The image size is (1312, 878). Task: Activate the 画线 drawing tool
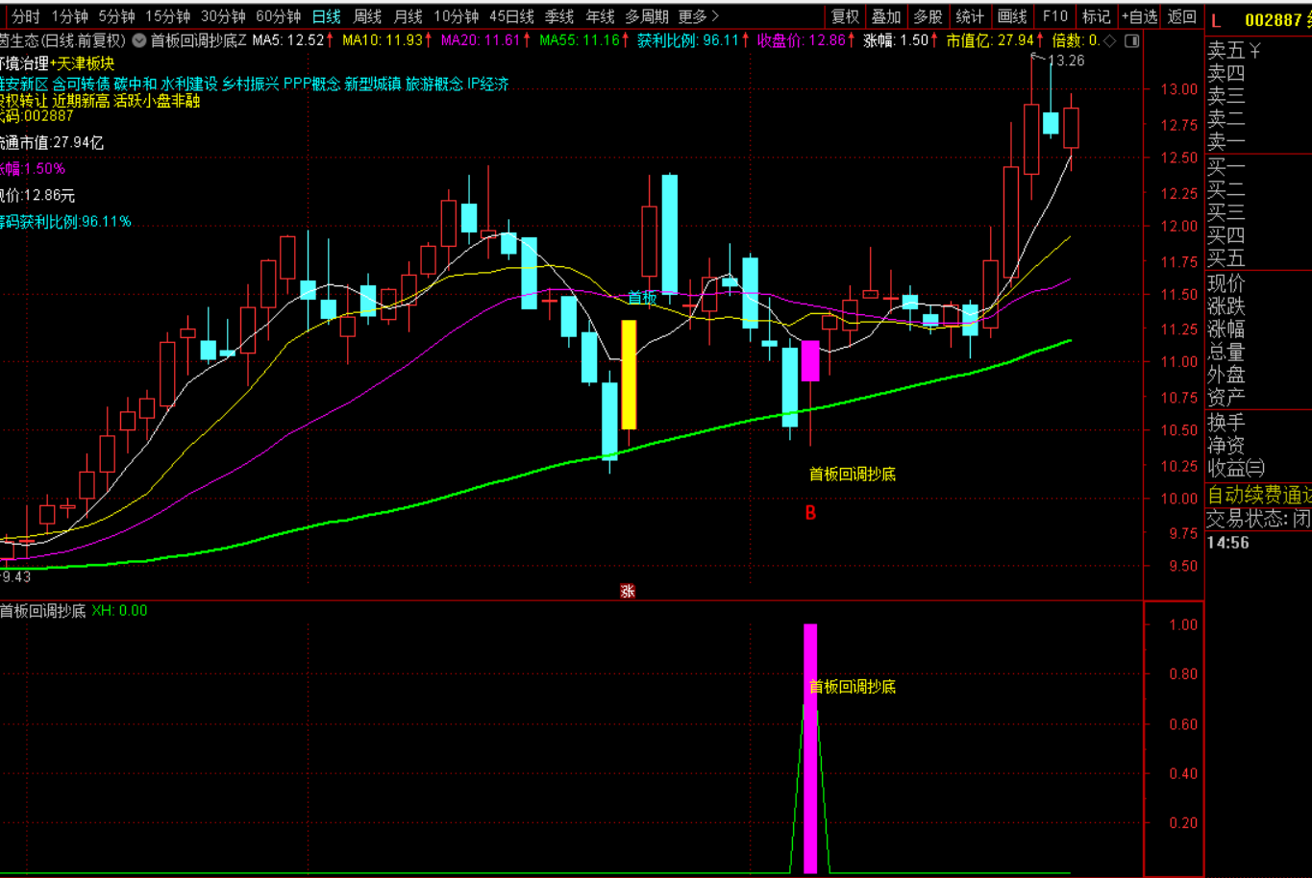1012,16
